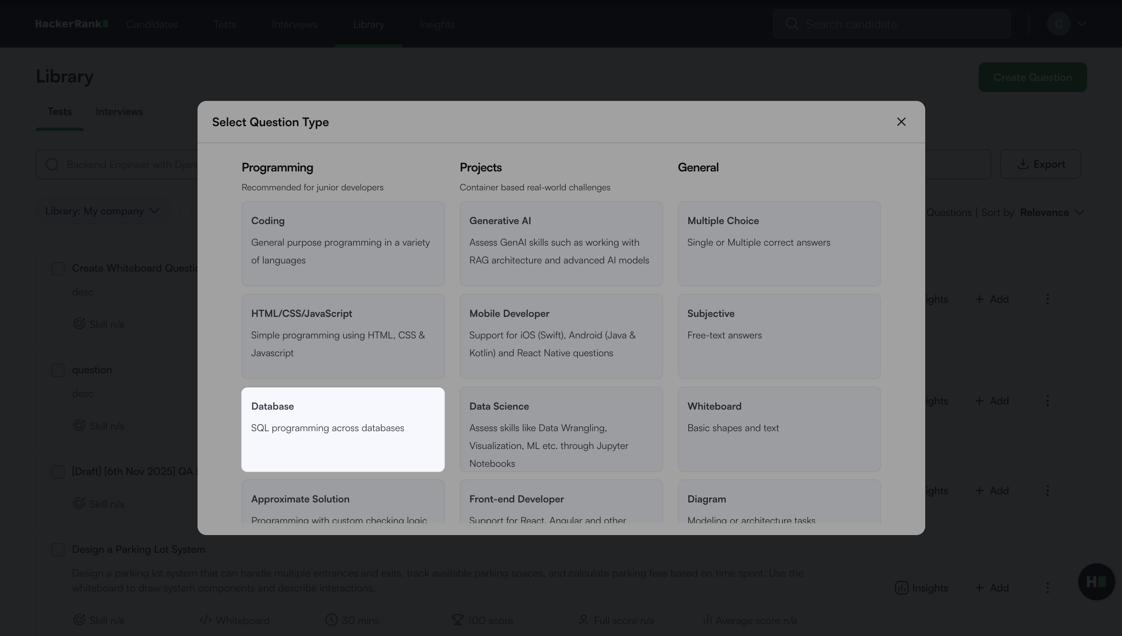Click the HackerRank logo
This screenshot has height=636, width=1122.
coord(72,24)
